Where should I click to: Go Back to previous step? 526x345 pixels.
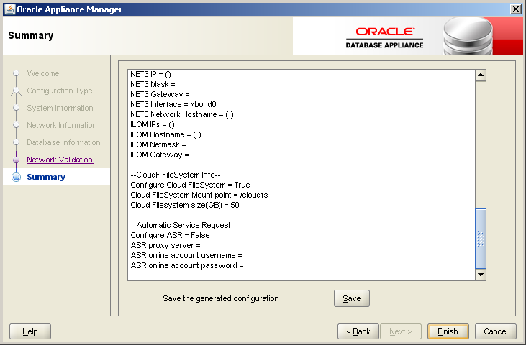(358, 331)
